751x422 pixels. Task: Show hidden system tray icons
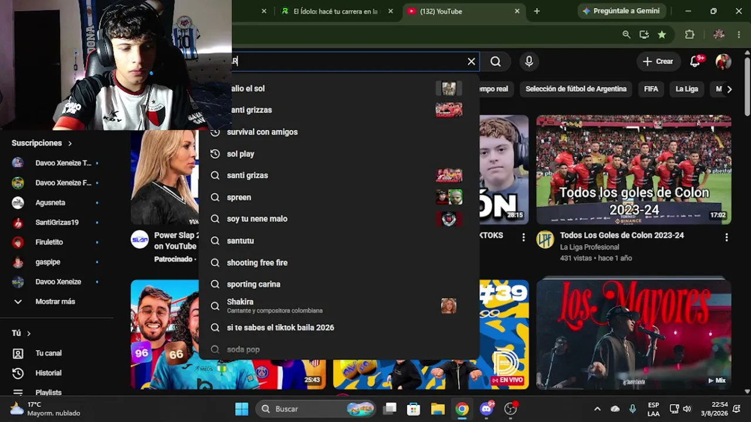click(597, 409)
